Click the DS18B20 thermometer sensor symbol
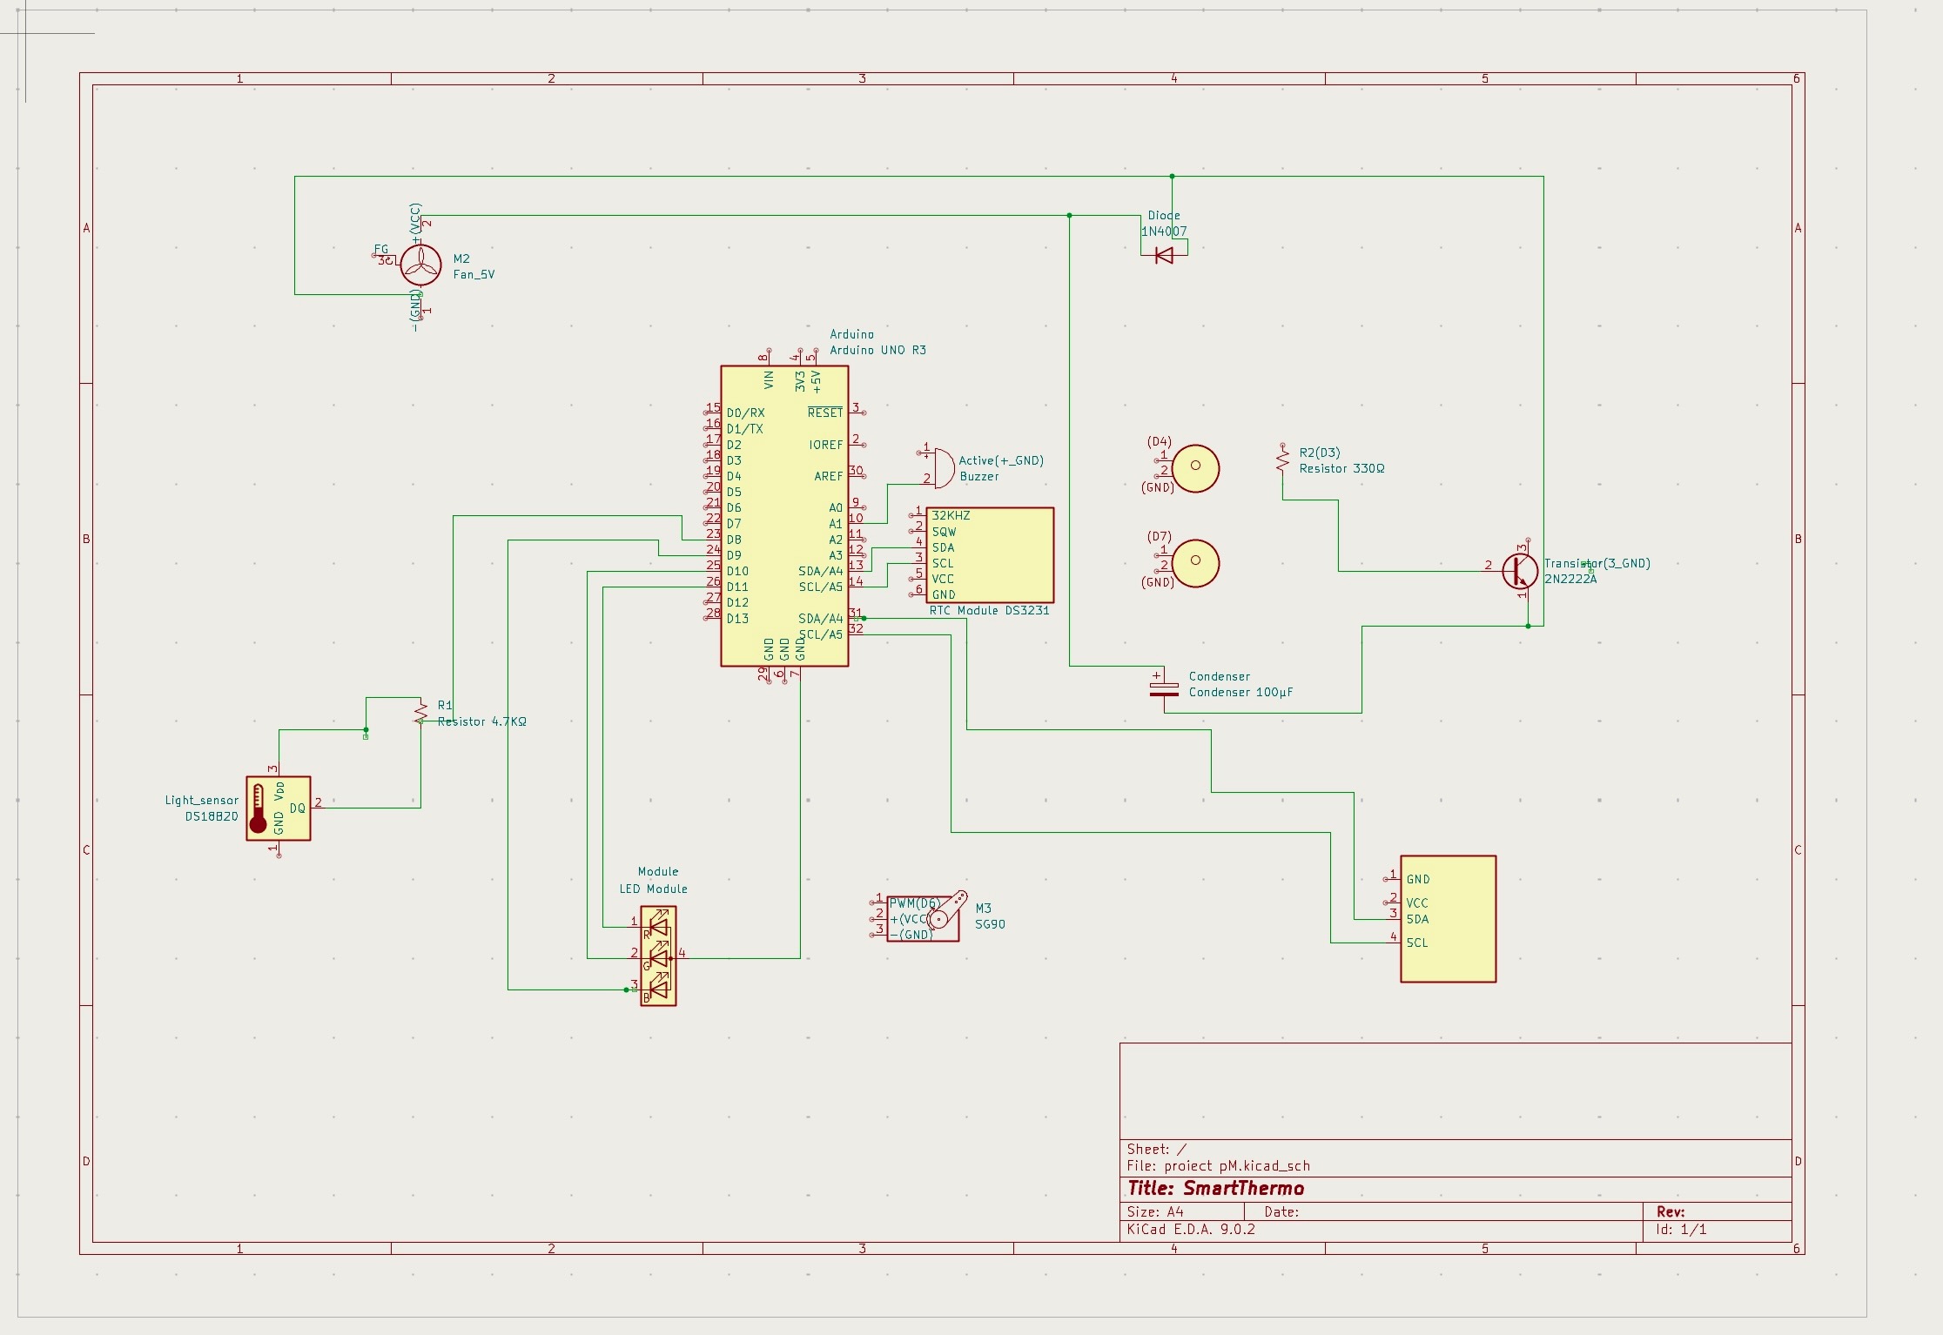The height and width of the screenshot is (1335, 1943). tap(278, 808)
